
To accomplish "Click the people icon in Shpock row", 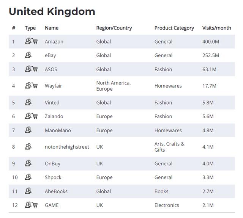I will click(x=28, y=177).
